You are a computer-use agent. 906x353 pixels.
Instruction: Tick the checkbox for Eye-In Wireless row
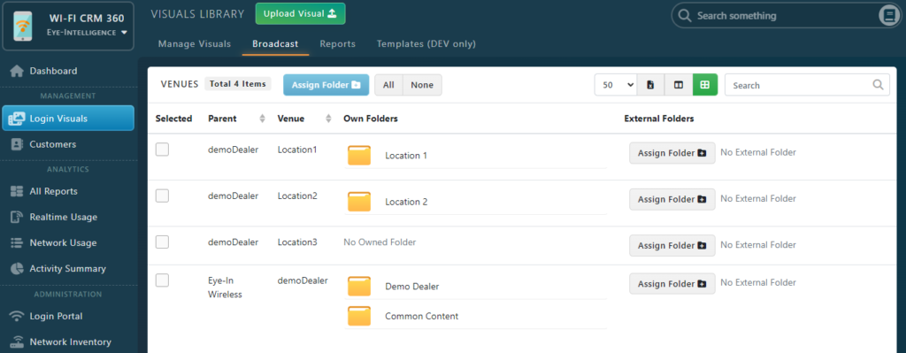pos(163,280)
